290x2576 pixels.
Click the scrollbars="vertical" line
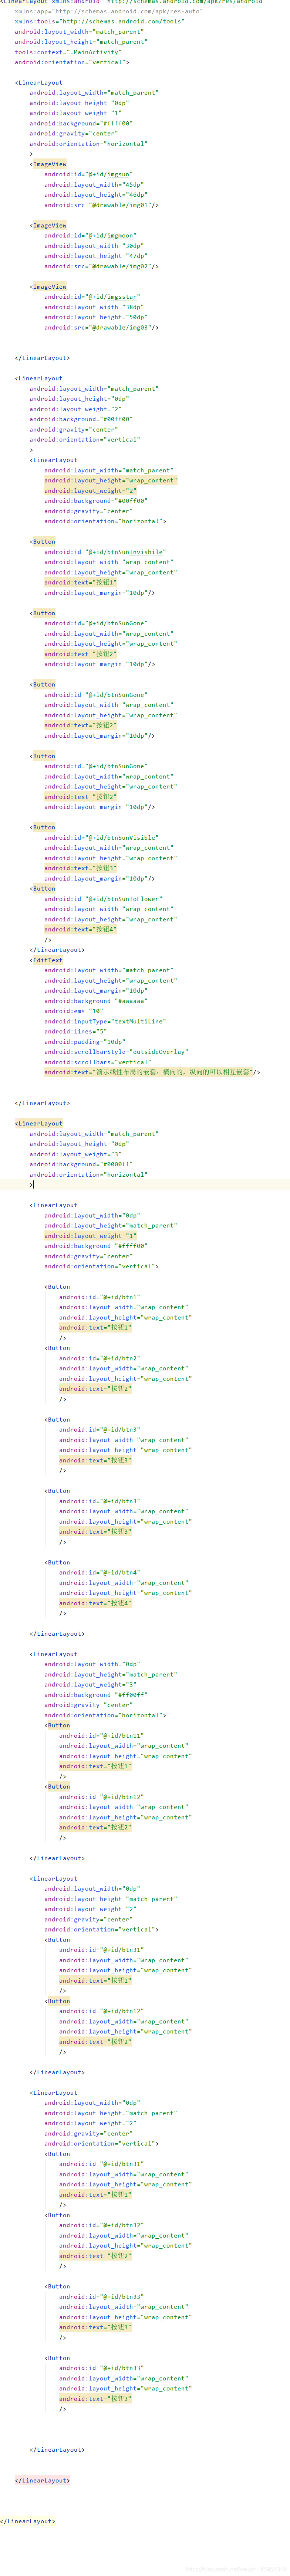98,1062
